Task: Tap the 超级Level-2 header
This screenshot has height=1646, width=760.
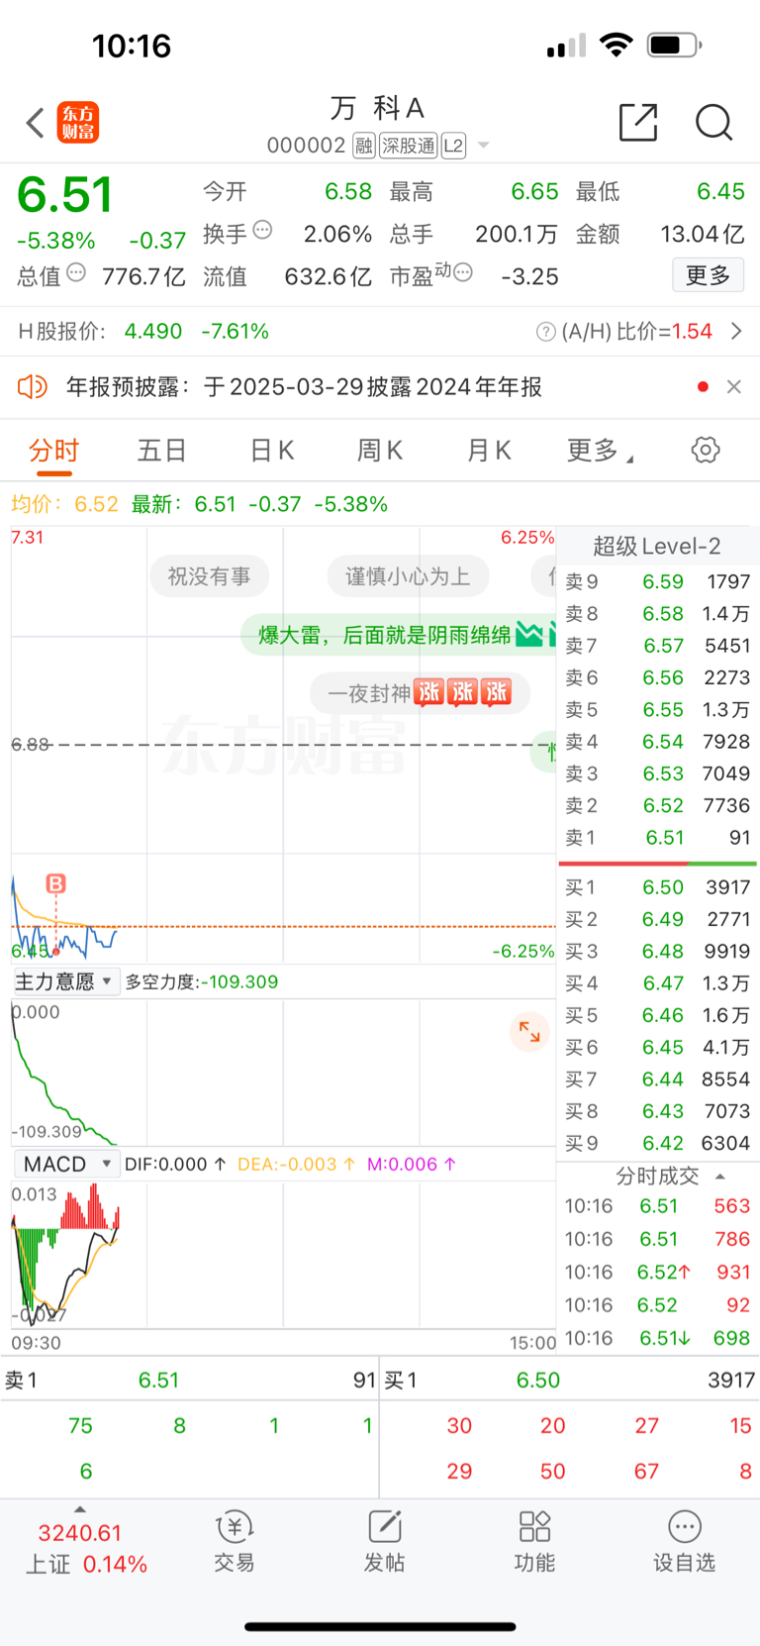Action: pyautogui.click(x=657, y=546)
